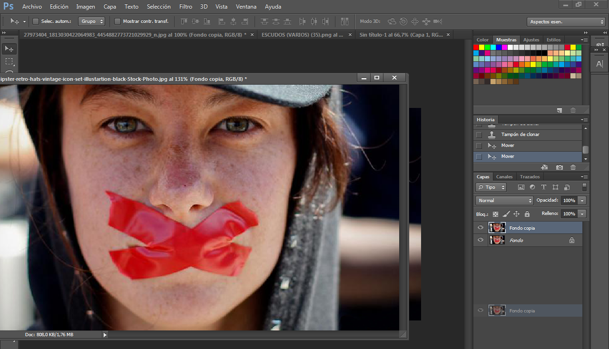
Task: Hide the Fondo copia layer via eye icon
Action: pyautogui.click(x=481, y=228)
